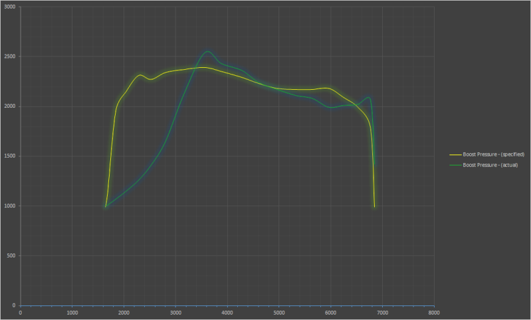The height and width of the screenshot is (320, 531).
Task: Click the 5000 label on the horizontal axis
Action: click(x=279, y=312)
